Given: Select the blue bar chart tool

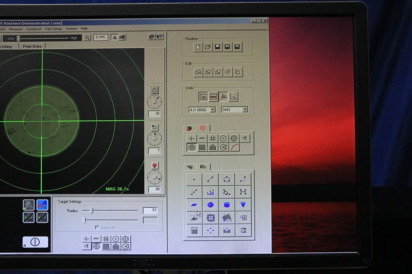Looking at the screenshot, I should pyautogui.click(x=210, y=192).
